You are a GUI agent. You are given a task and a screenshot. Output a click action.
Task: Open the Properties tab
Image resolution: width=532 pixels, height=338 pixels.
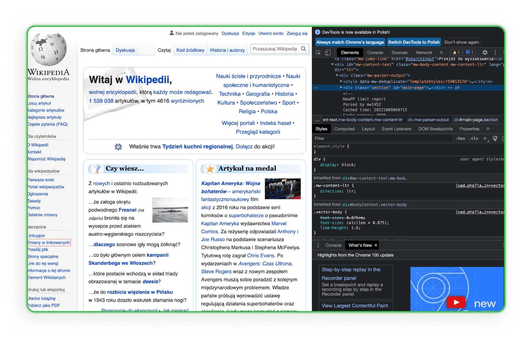pyautogui.click(x=469, y=129)
